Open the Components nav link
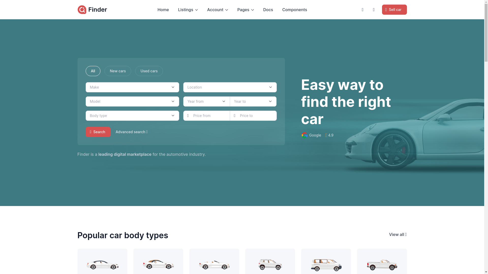This screenshot has height=274, width=488. (x=295, y=10)
